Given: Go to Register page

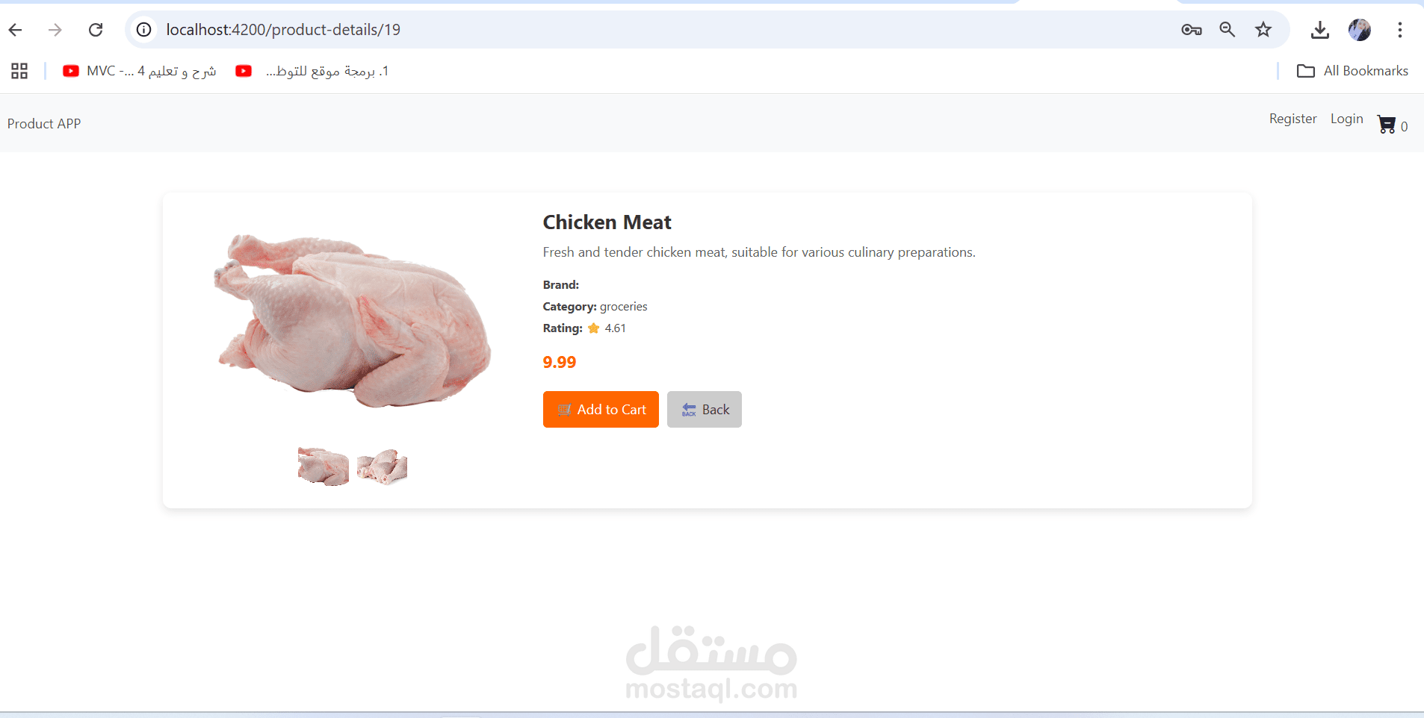Looking at the screenshot, I should 1293,119.
